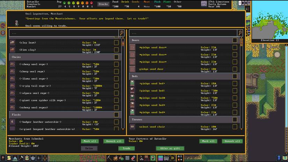Screen dimensions: 288x162
Task: Tick the fire clay checkbox
Action: 116,50
